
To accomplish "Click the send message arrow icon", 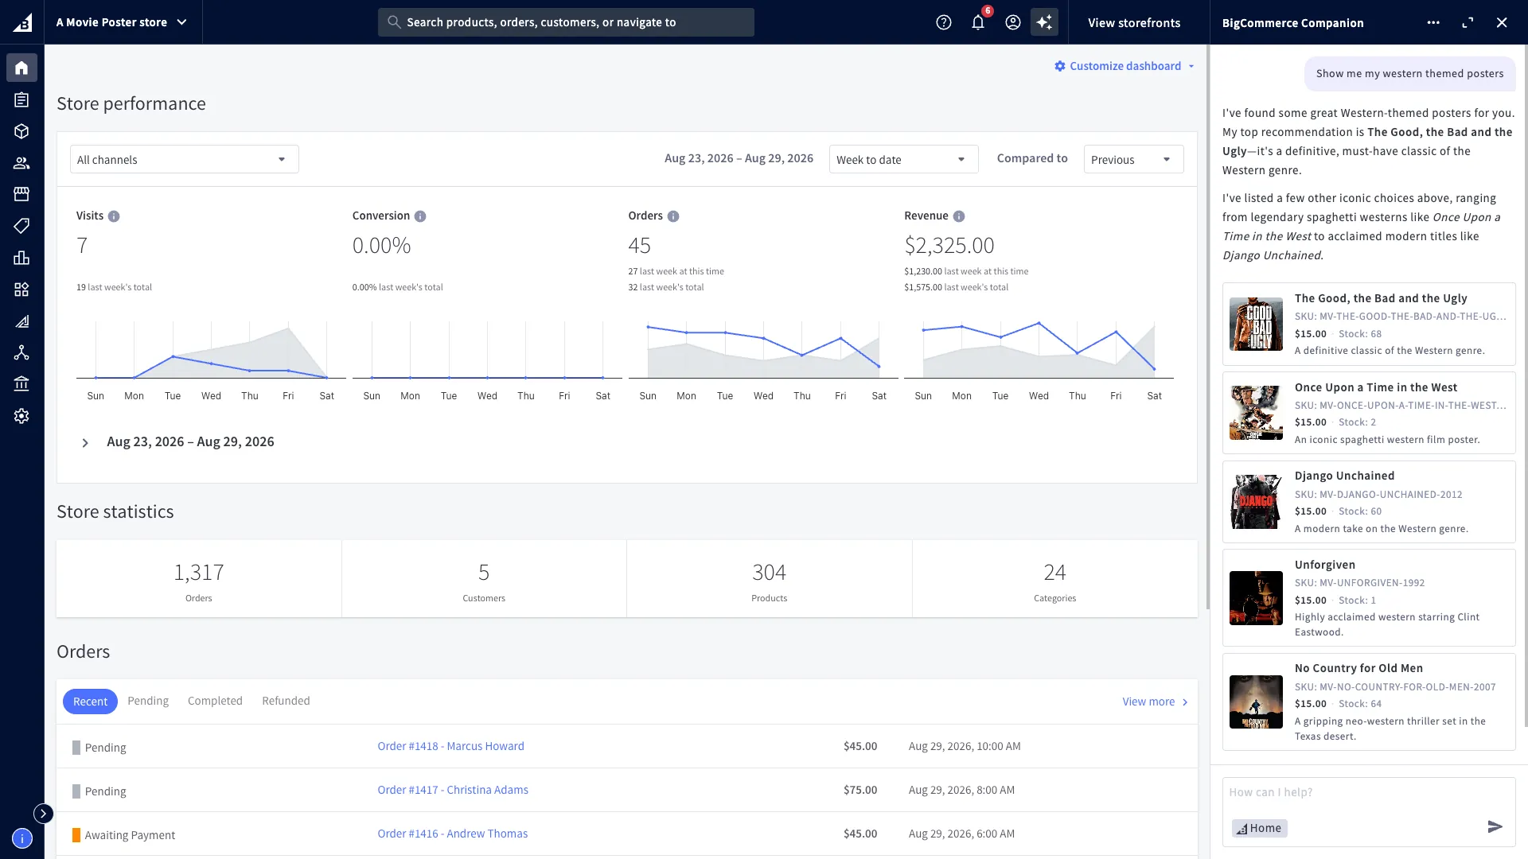I will (1495, 827).
